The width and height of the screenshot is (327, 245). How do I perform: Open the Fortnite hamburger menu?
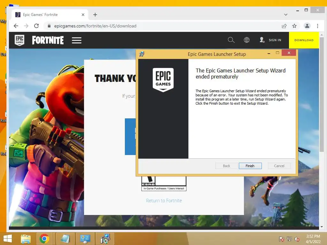point(77,40)
